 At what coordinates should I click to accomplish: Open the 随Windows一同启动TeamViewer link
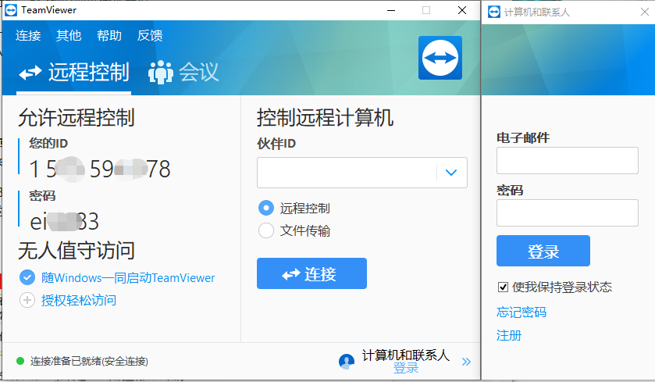(128, 278)
